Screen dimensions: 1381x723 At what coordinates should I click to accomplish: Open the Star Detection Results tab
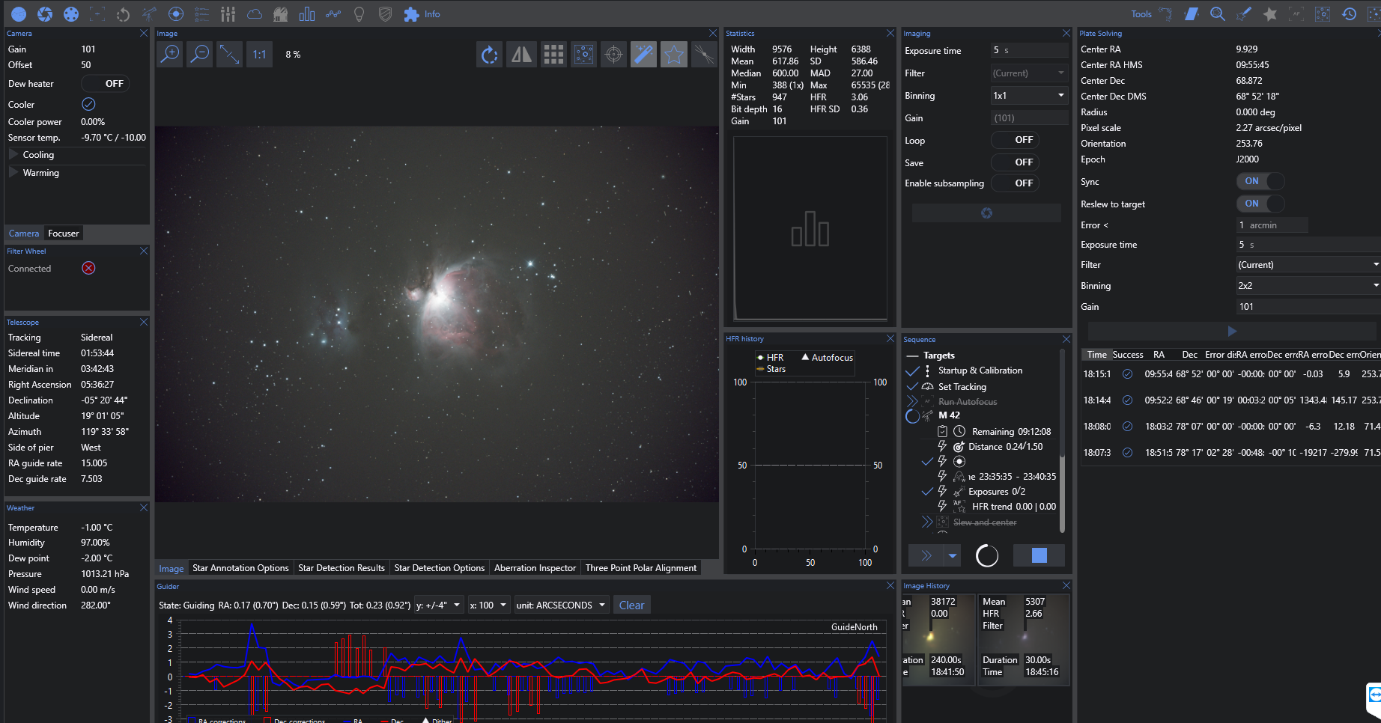click(x=342, y=568)
